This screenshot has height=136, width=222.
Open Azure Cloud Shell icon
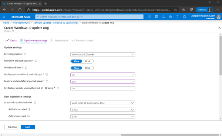(149, 17)
